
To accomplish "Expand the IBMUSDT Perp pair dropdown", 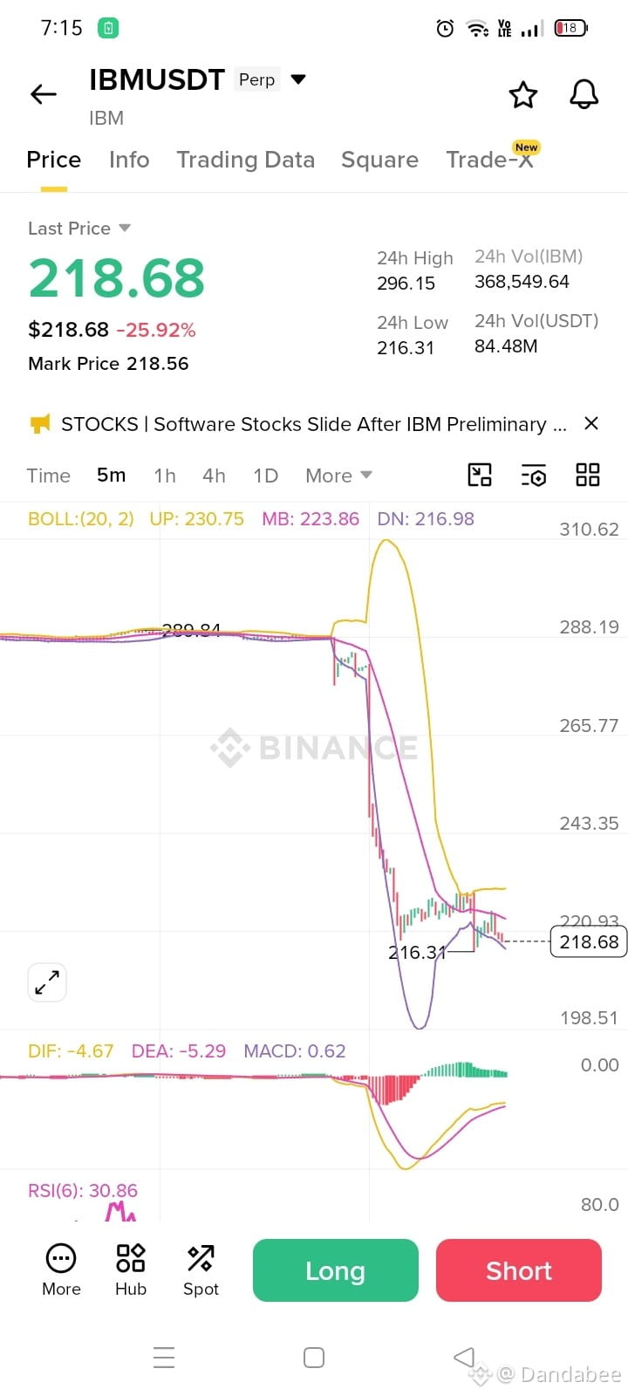I will tap(298, 79).
